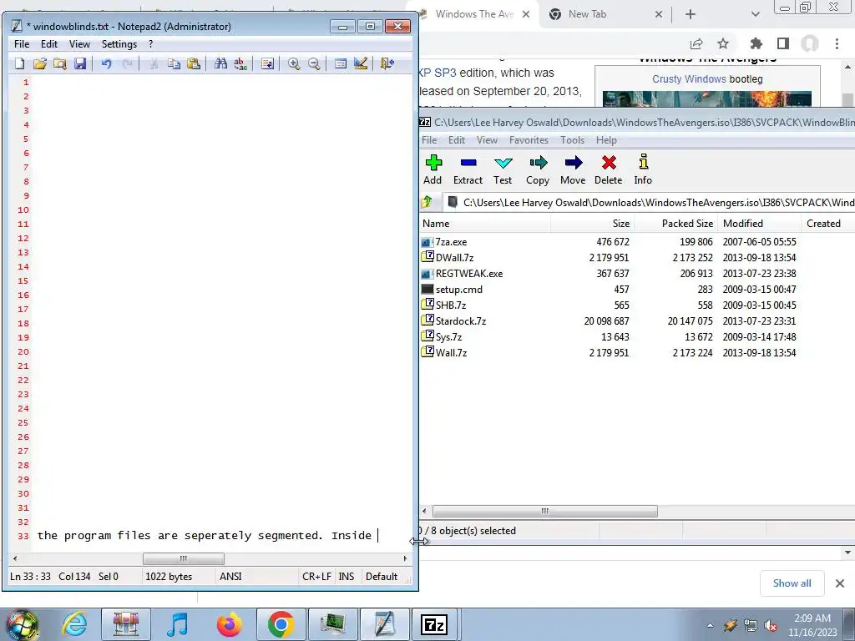Image resolution: width=855 pixels, height=641 pixels.
Task: Click Show all in Chrome downloads bar
Action: coord(792,583)
